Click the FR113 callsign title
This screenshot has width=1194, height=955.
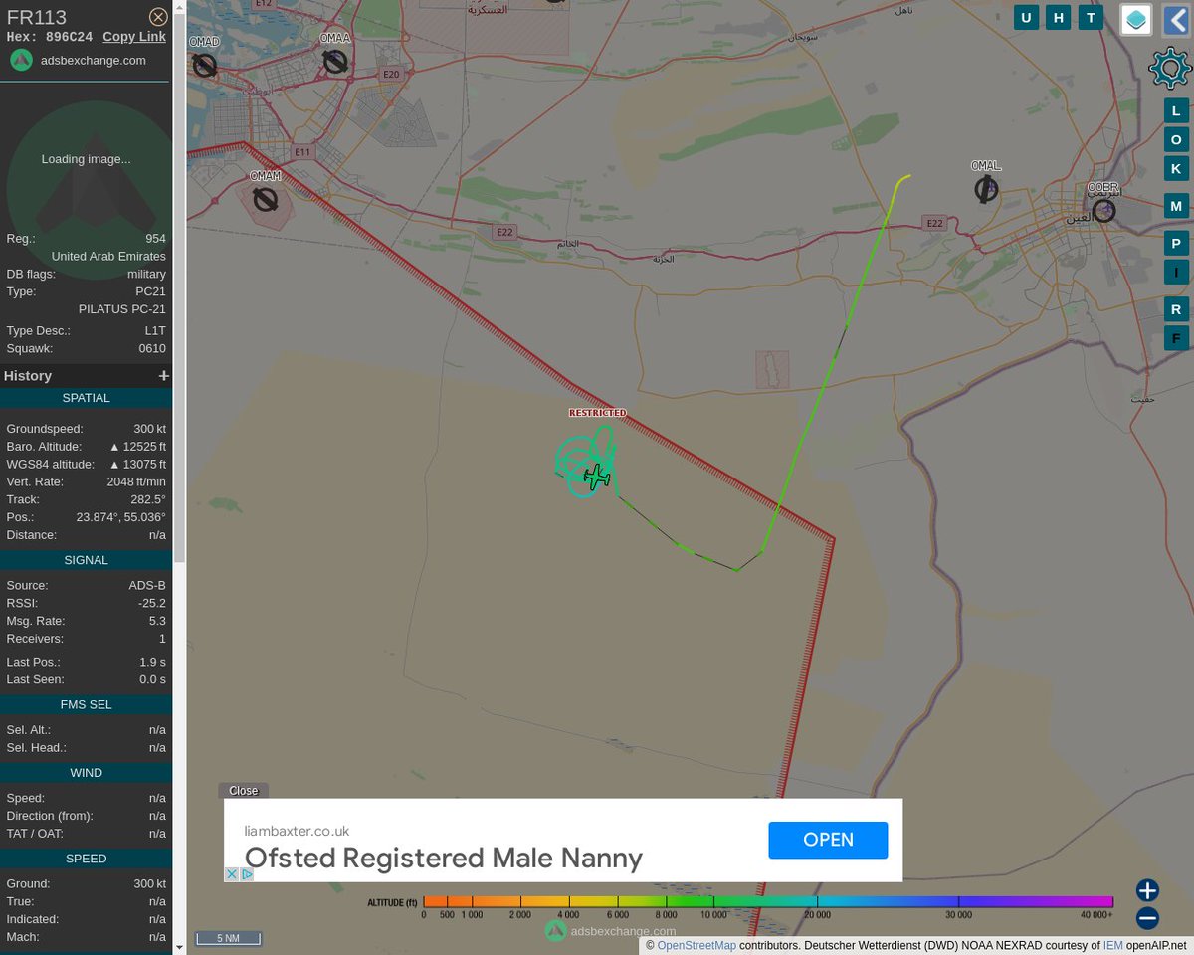pos(36,17)
